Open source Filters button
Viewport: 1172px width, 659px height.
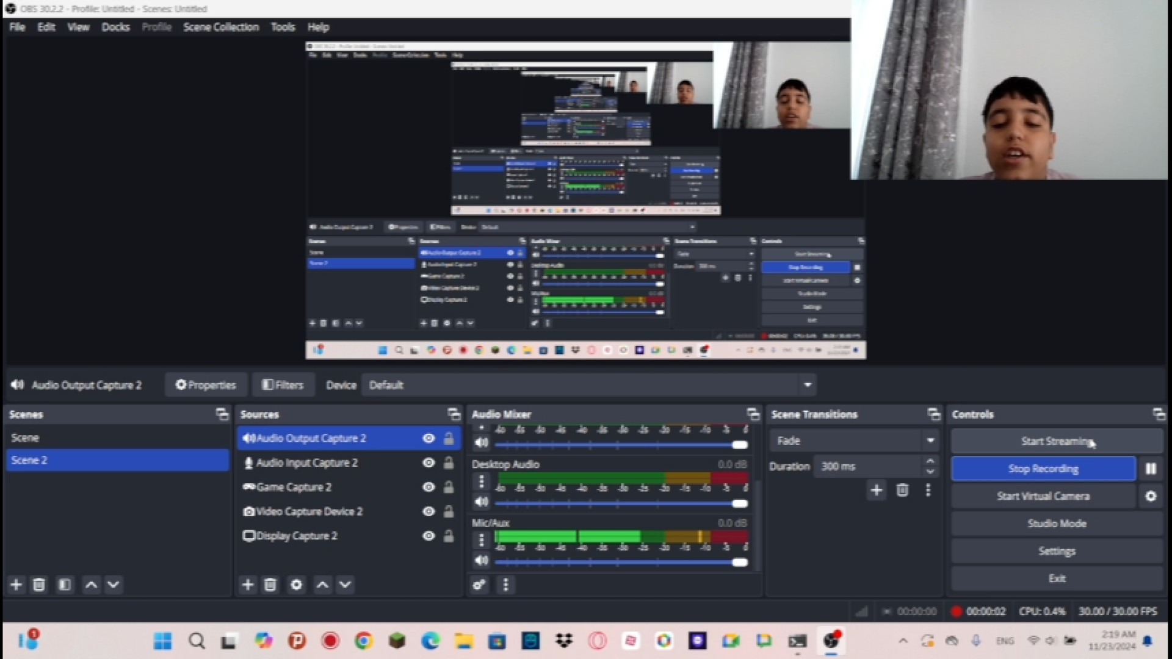[x=283, y=385]
